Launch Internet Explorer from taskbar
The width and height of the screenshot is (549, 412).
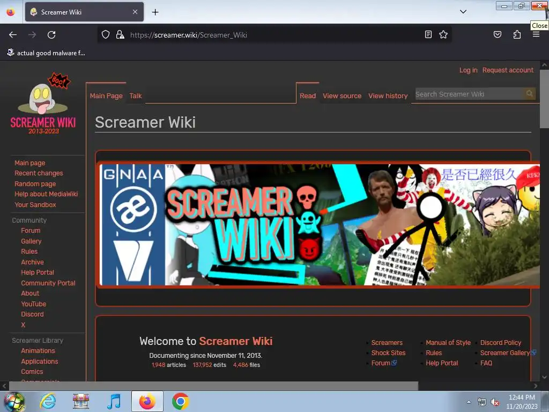(x=48, y=401)
